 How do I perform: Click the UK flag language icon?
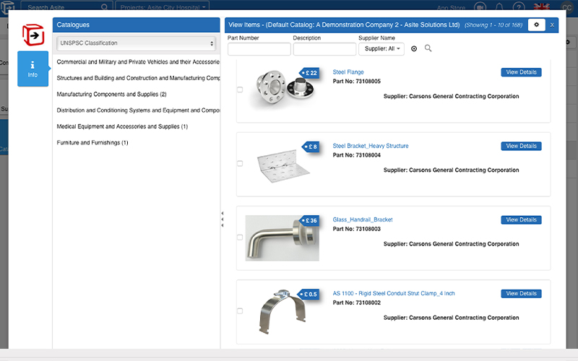(541, 7)
